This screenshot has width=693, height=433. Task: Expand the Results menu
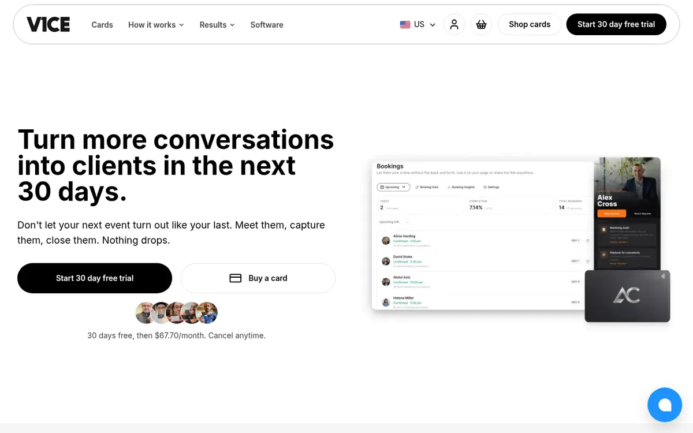[217, 25]
